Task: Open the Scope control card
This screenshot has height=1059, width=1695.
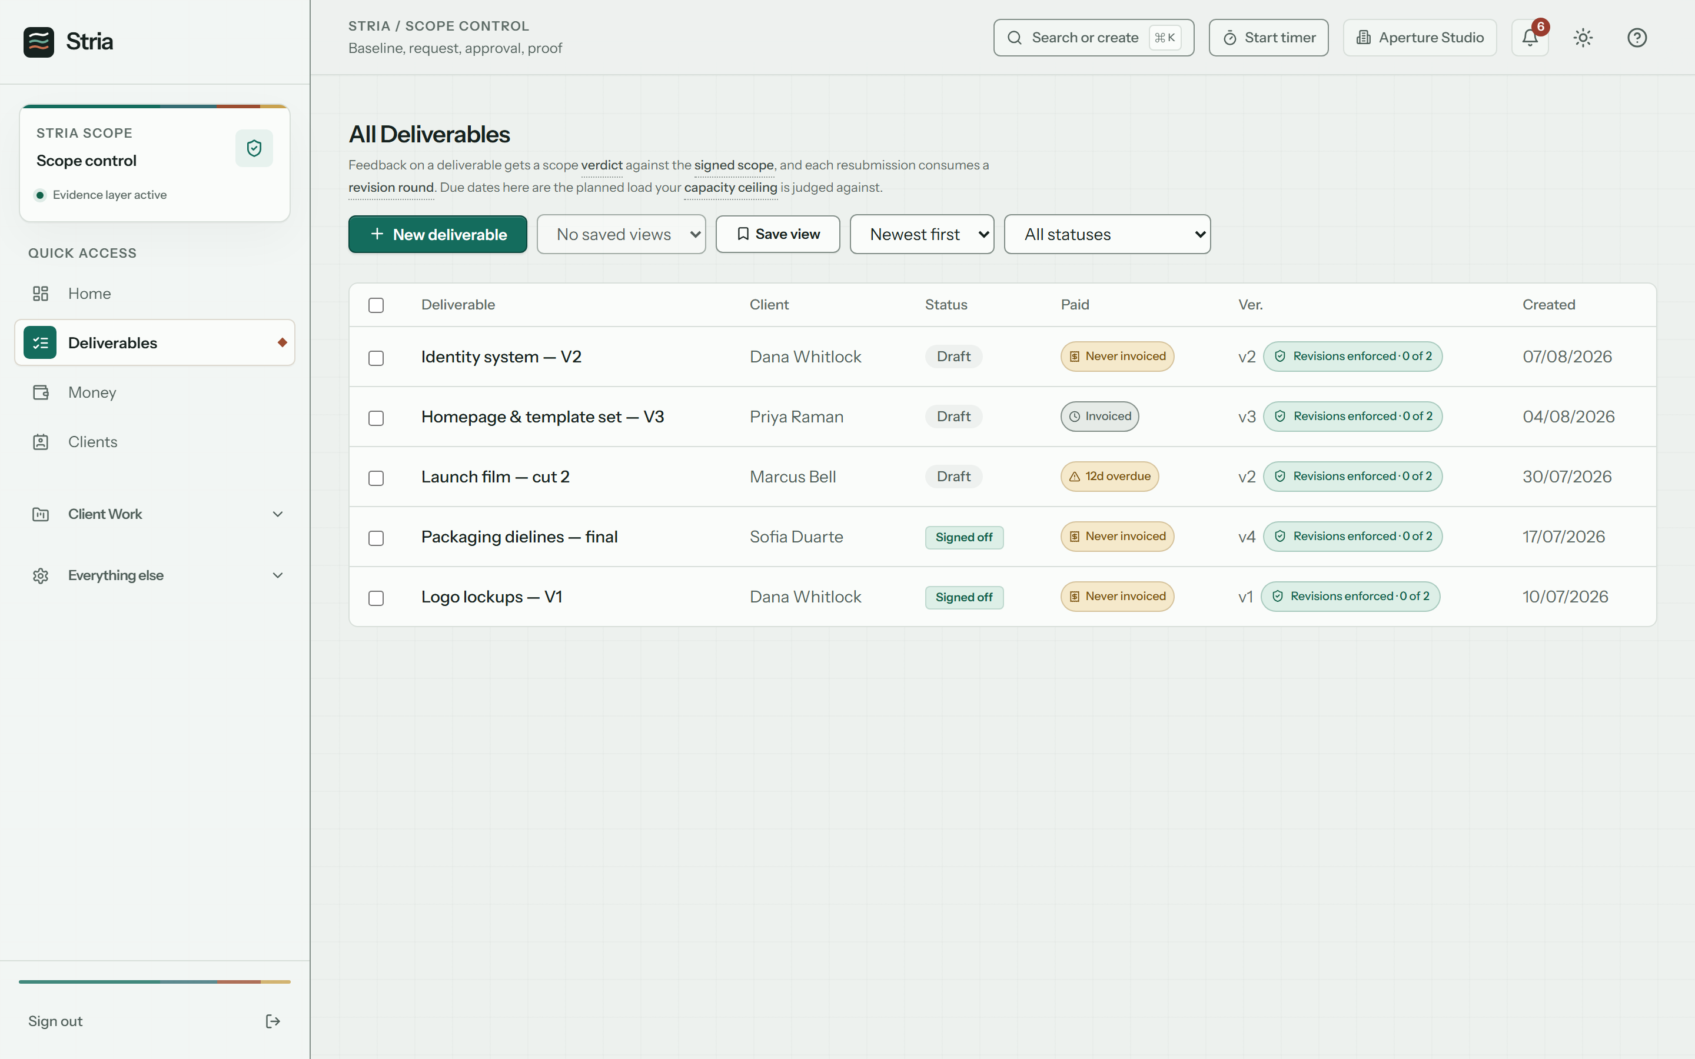Action: coord(155,163)
